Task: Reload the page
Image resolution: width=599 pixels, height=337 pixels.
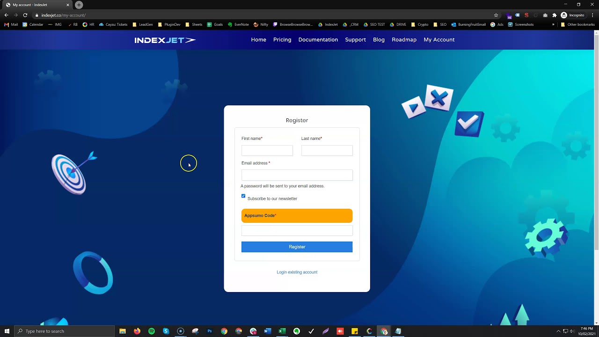Action: click(x=25, y=15)
